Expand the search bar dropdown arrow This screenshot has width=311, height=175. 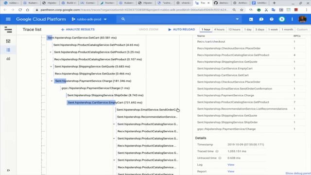click(237, 19)
